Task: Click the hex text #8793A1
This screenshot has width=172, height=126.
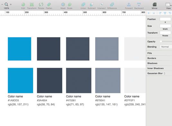Action: [x=100, y=100]
